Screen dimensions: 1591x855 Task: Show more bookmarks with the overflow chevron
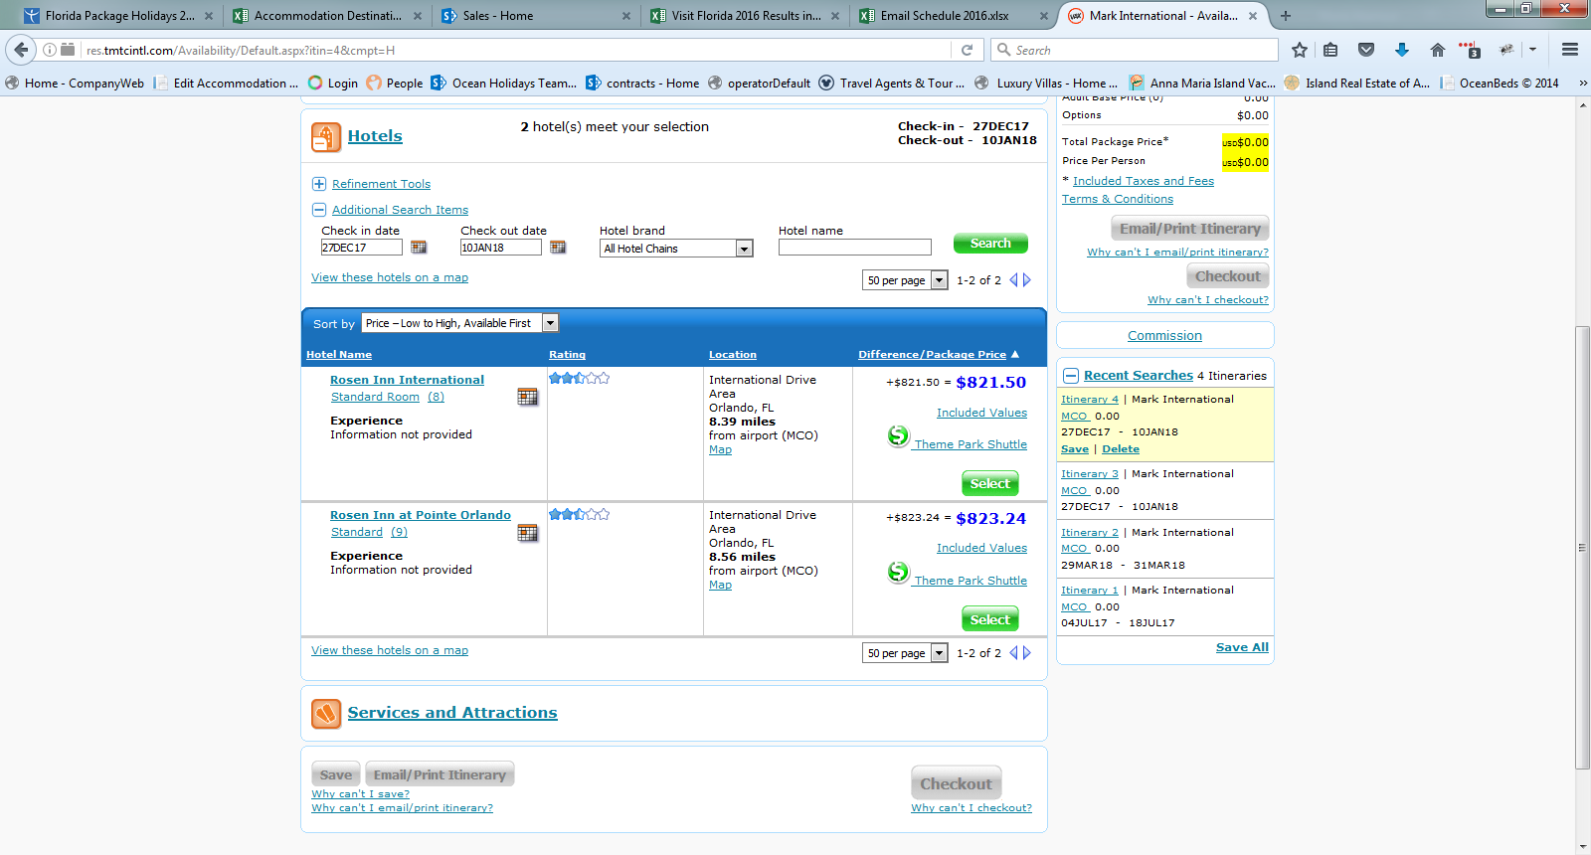1582,84
